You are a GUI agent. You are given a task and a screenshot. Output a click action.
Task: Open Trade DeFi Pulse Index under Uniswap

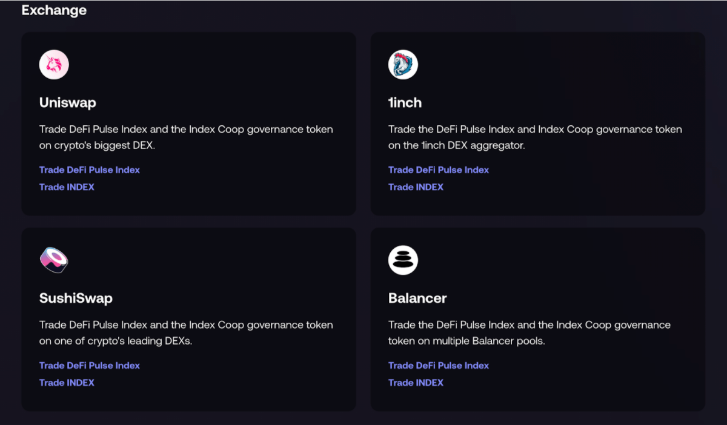[90, 170]
